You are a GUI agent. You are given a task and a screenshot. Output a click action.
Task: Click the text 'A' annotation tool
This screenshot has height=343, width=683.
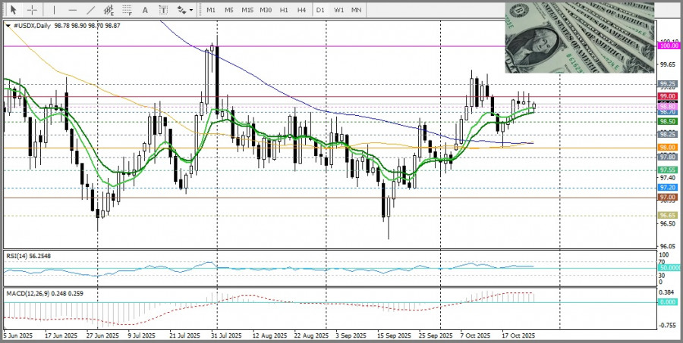[146, 10]
